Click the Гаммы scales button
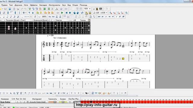Viewport: 193px width, 108px height. 83,20
